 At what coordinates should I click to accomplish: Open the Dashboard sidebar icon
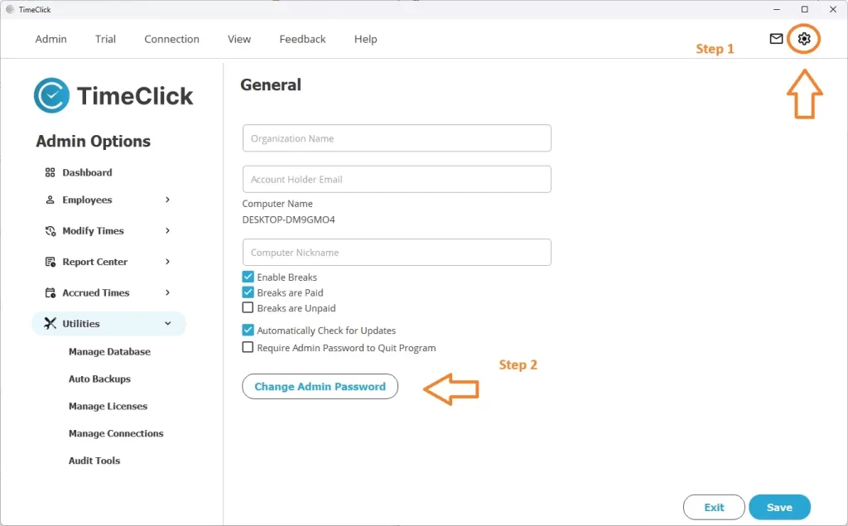tap(51, 172)
